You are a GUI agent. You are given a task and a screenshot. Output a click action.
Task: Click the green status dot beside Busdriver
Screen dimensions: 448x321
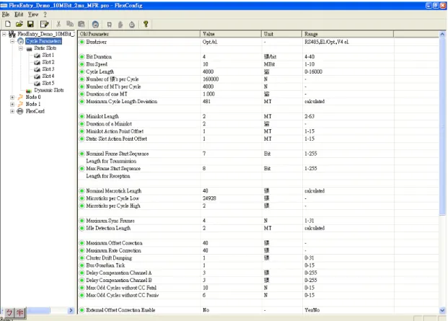click(x=82, y=42)
